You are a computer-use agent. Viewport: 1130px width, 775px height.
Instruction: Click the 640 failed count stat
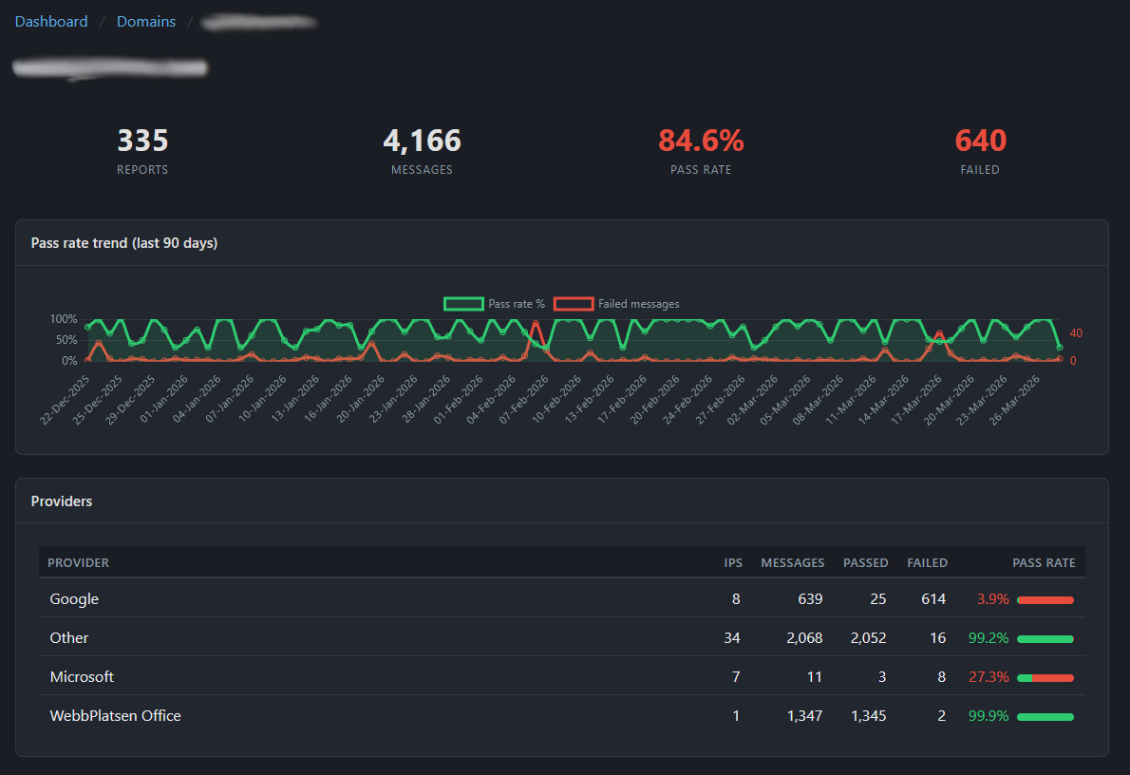(x=980, y=142)
